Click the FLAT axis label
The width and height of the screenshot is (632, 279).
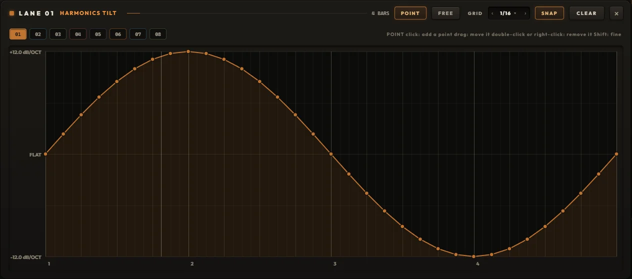click(35, 155)
